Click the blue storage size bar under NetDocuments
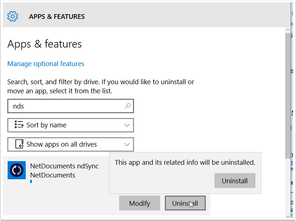 click(30, 181)
